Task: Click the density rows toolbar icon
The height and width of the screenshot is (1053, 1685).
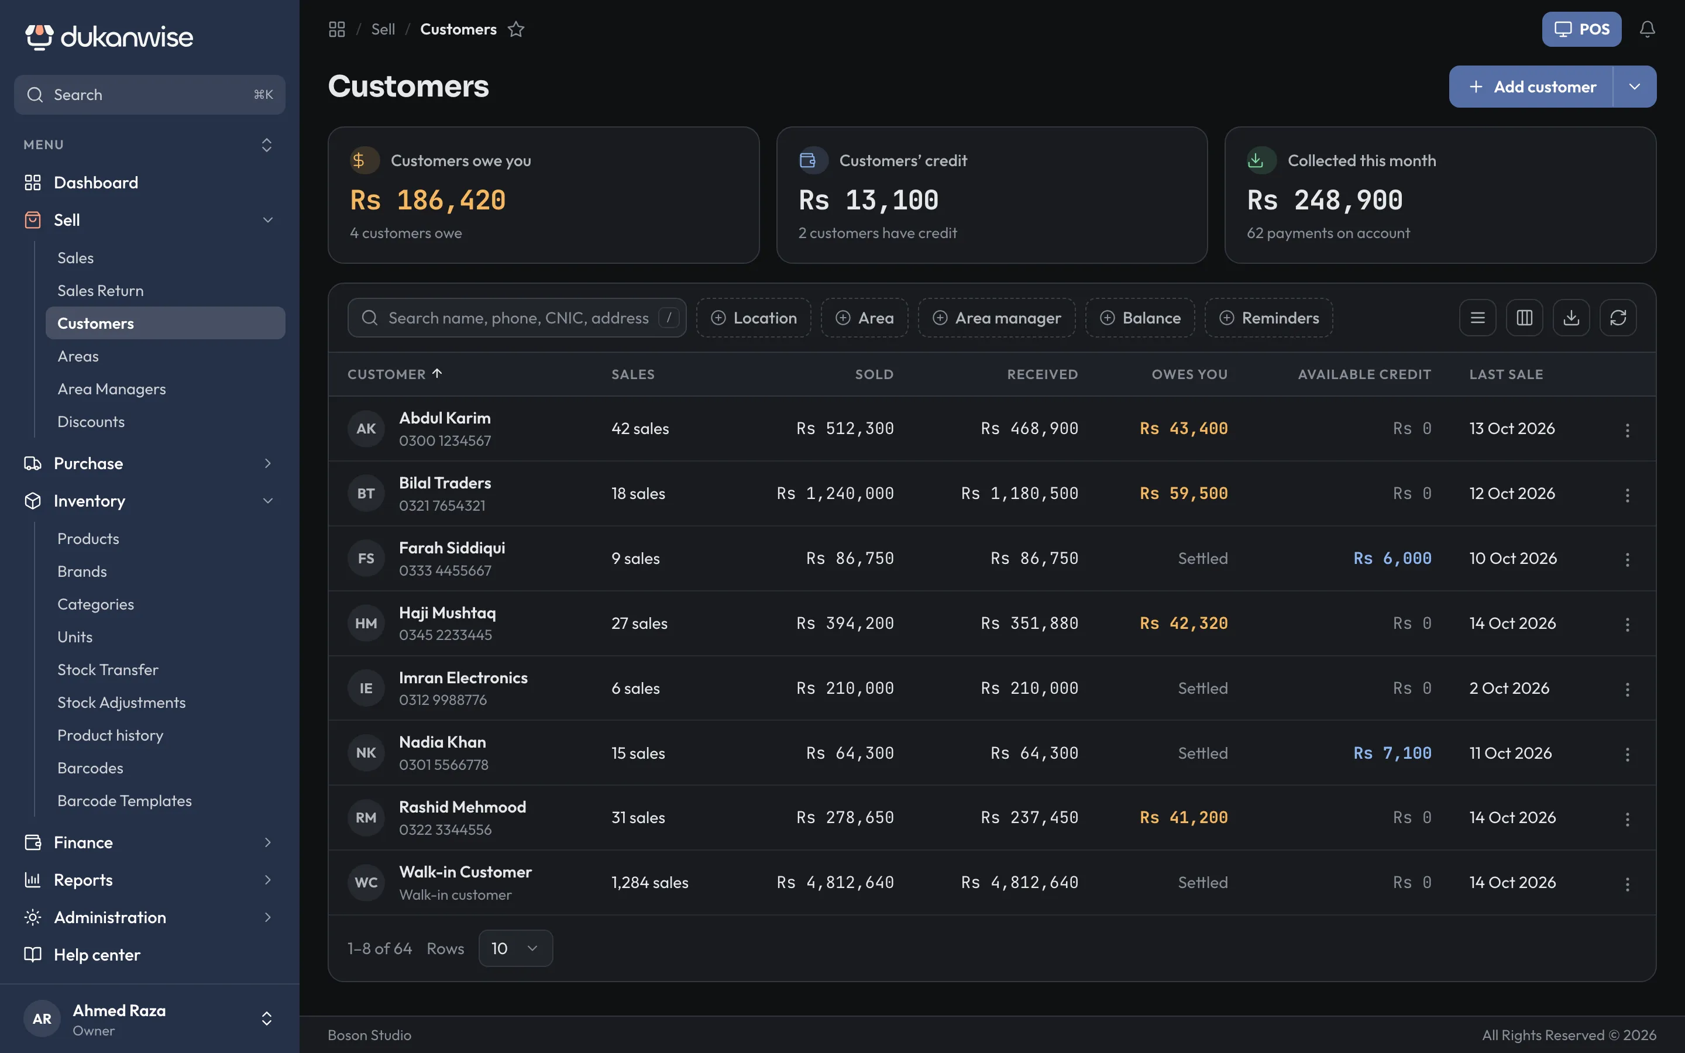Action: tap(1477, 318)
